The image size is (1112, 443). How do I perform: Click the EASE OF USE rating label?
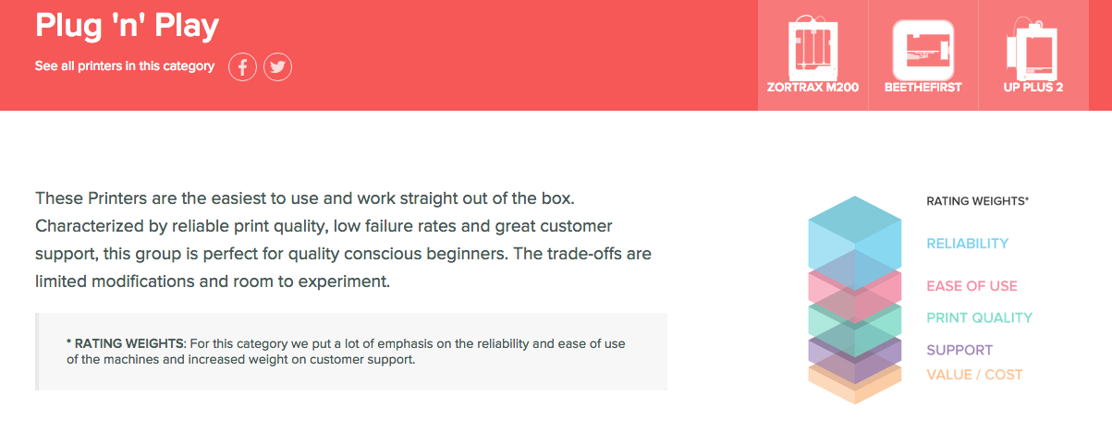click(971, 286)
